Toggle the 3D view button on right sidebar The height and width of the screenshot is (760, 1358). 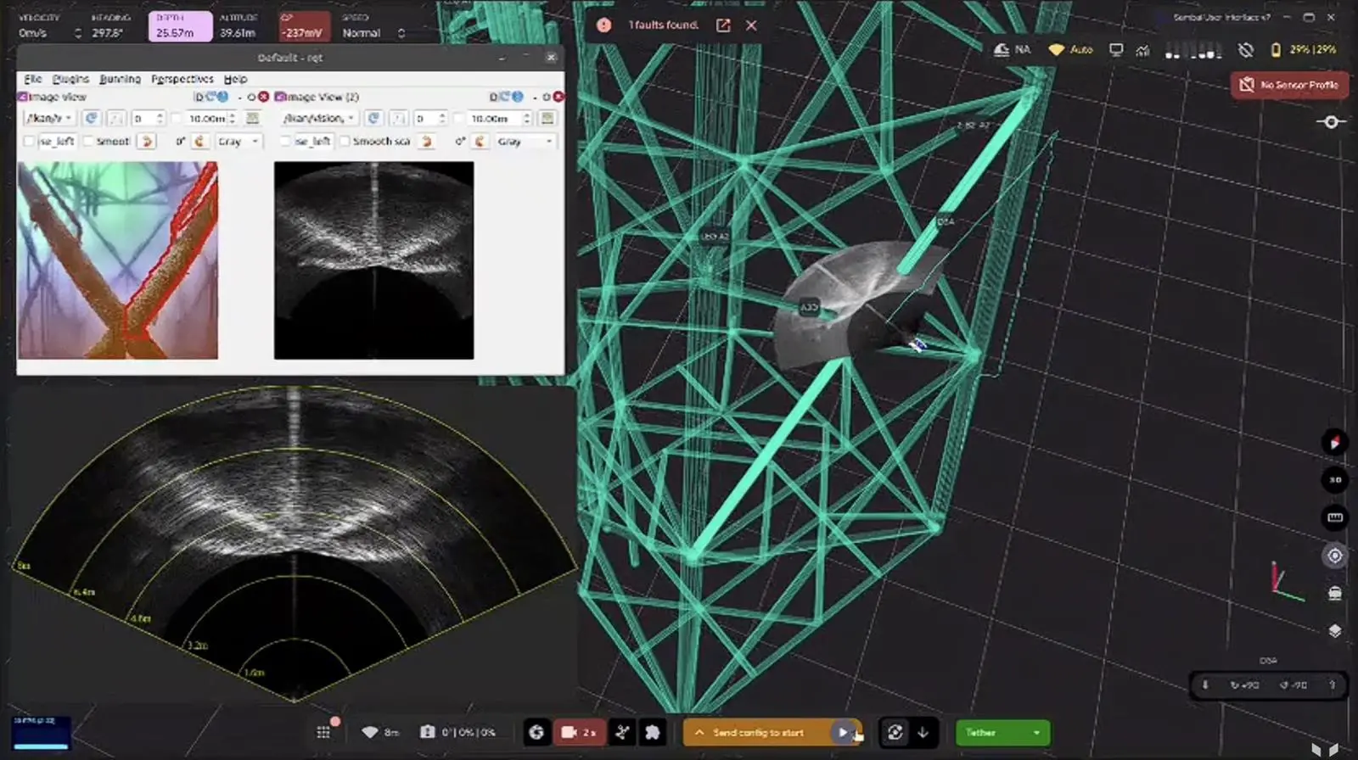(x=1335, y=480)
